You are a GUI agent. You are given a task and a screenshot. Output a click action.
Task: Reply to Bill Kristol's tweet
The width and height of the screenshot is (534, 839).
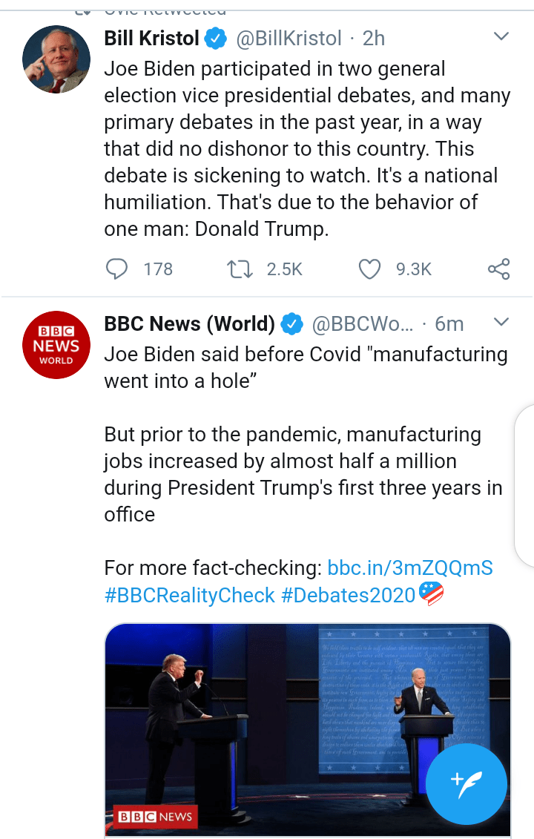pos(116,269)
